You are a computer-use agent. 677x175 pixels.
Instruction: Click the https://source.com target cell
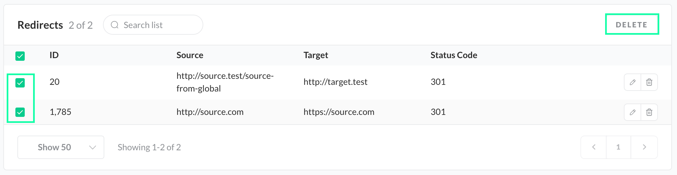339,112
